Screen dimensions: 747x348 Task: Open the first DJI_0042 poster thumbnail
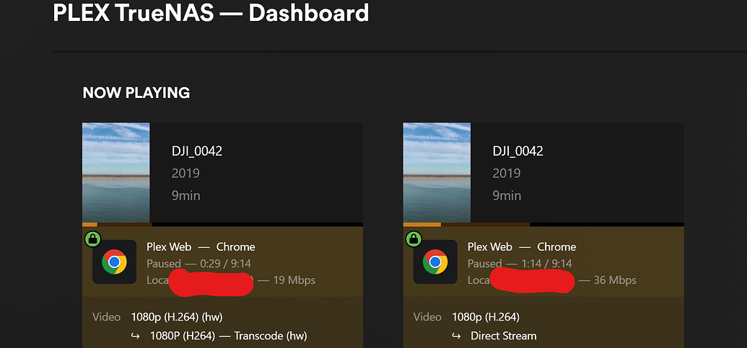[x=115, y=173]
